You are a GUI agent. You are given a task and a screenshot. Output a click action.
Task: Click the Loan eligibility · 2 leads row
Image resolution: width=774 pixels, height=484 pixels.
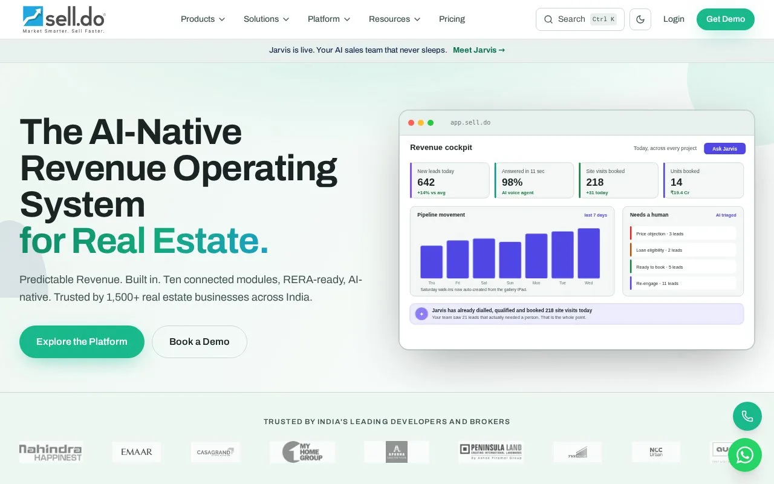[x=683, y=250]
